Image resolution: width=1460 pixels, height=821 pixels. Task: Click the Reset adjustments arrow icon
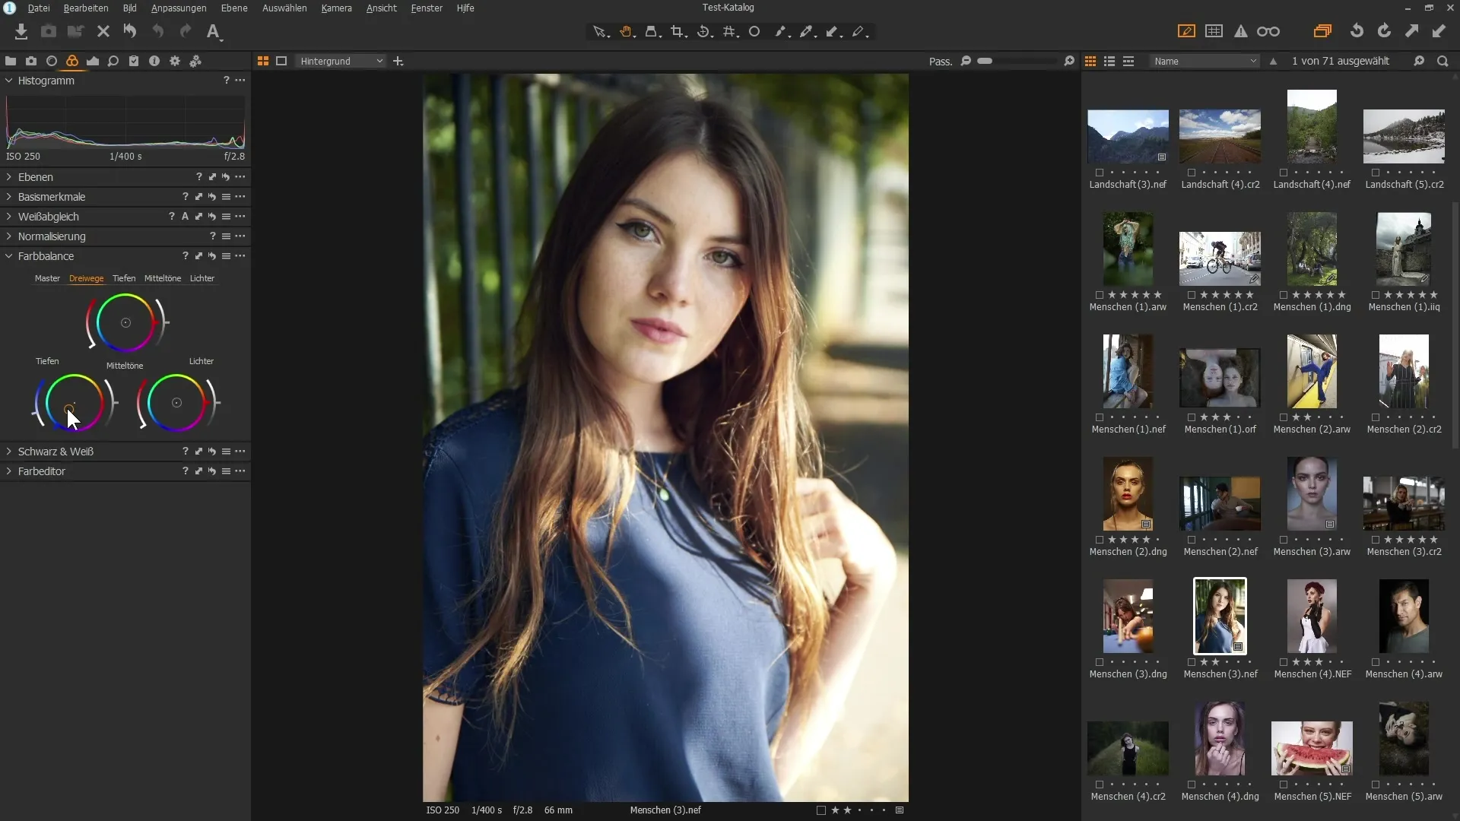click(x=130, y=31)
